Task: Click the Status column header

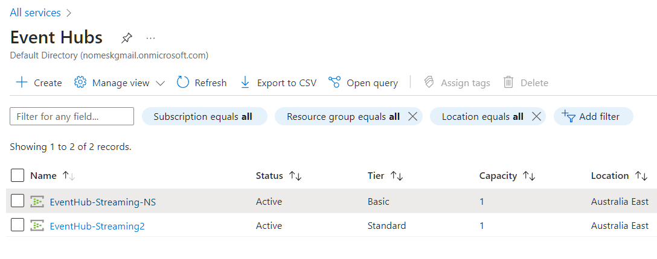Action: click(x=269, y=175)
